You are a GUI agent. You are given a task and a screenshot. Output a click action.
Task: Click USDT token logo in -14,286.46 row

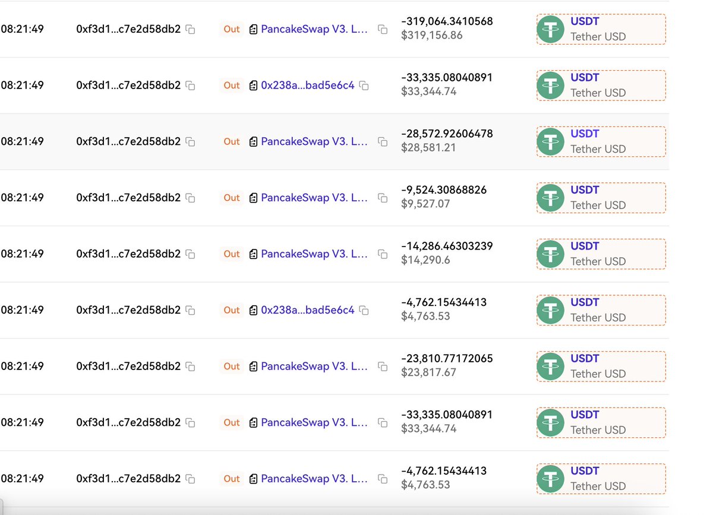click(x=551, y=254)
